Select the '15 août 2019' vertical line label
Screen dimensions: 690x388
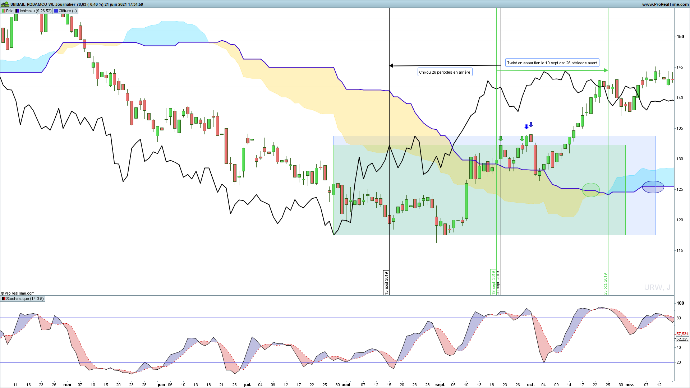387,283
